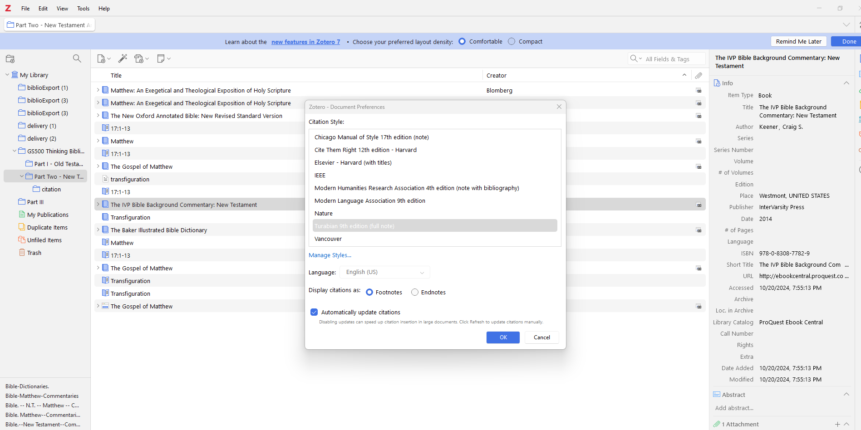Open the Language dropdown
Viewport: 861px width, 430px height.
coord(385,272)
